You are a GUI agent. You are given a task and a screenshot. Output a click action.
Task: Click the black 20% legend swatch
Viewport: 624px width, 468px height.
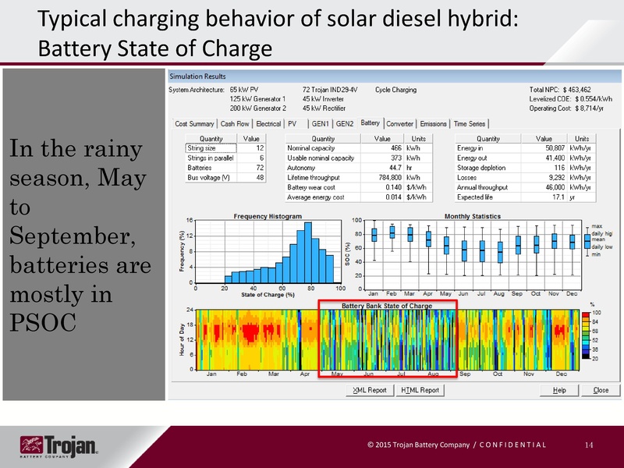point(586,356)
